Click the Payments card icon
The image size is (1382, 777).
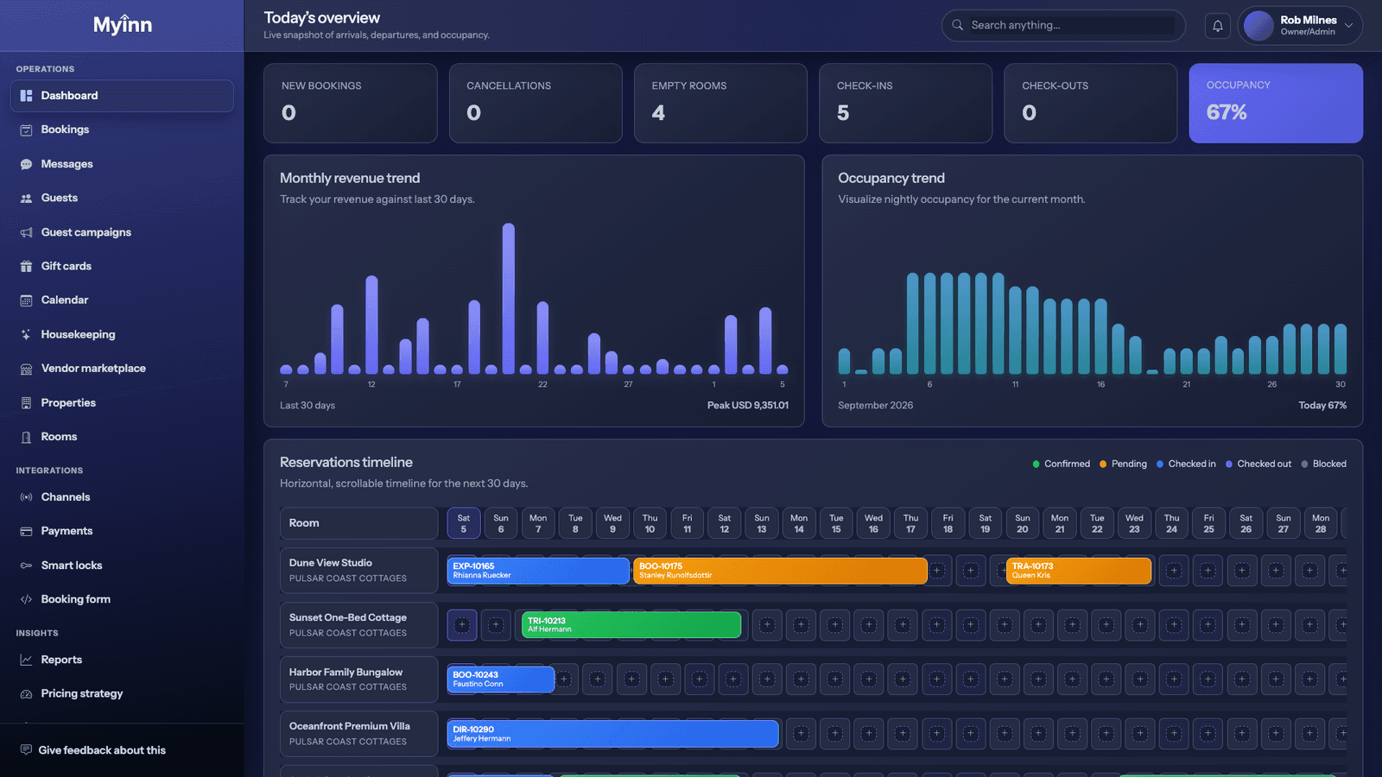point(26,531)
